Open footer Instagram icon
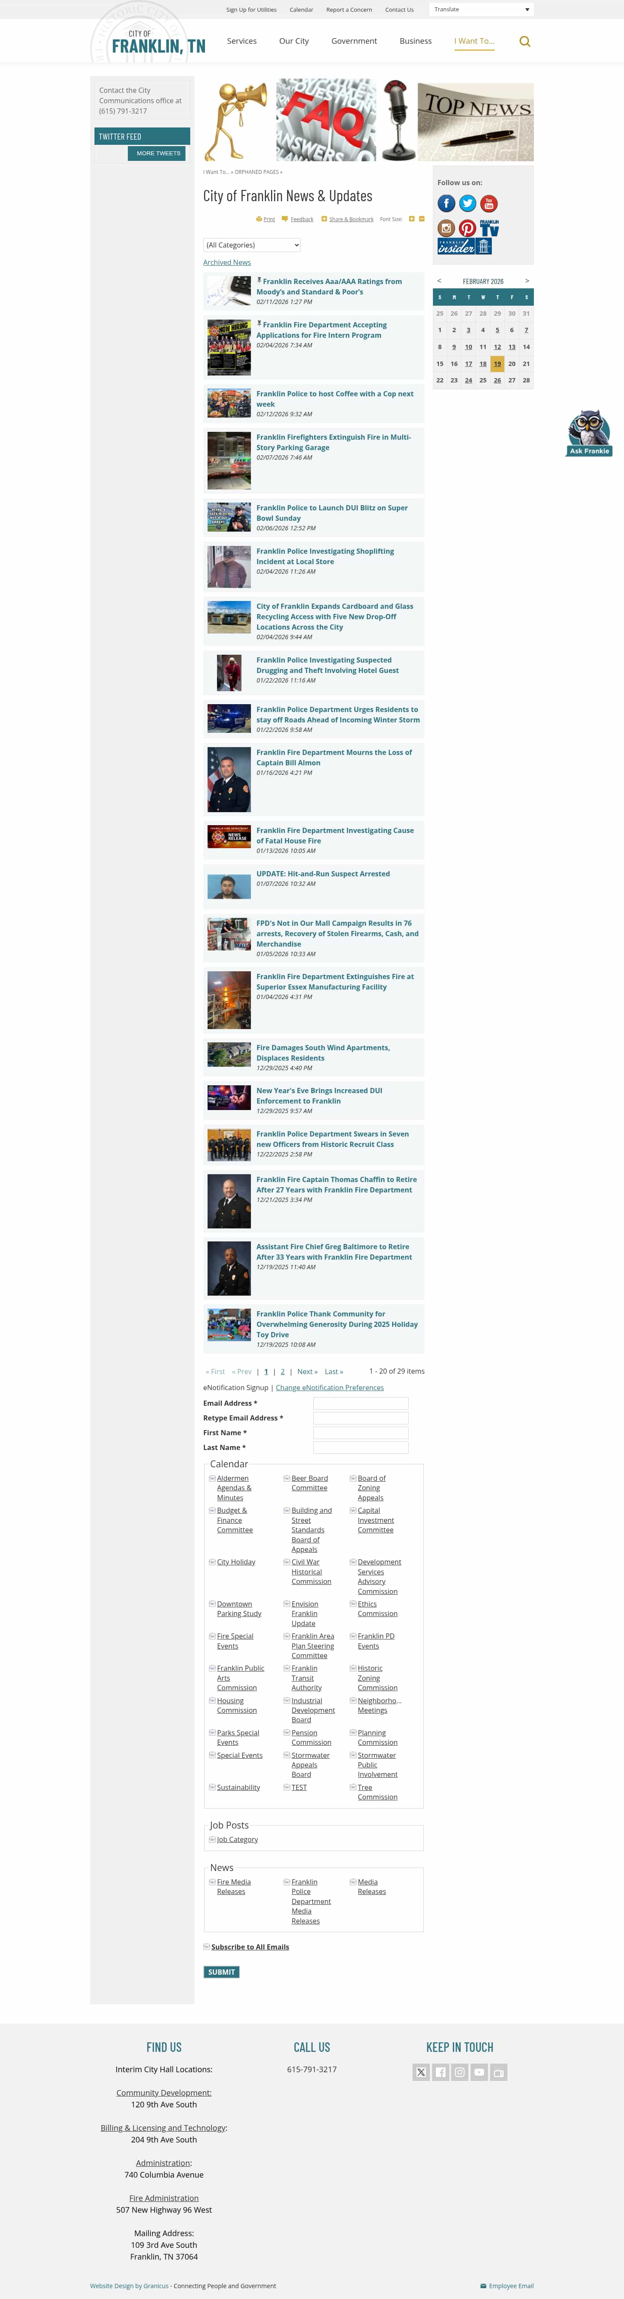The image size is (624, 2299). point(460,2072)
